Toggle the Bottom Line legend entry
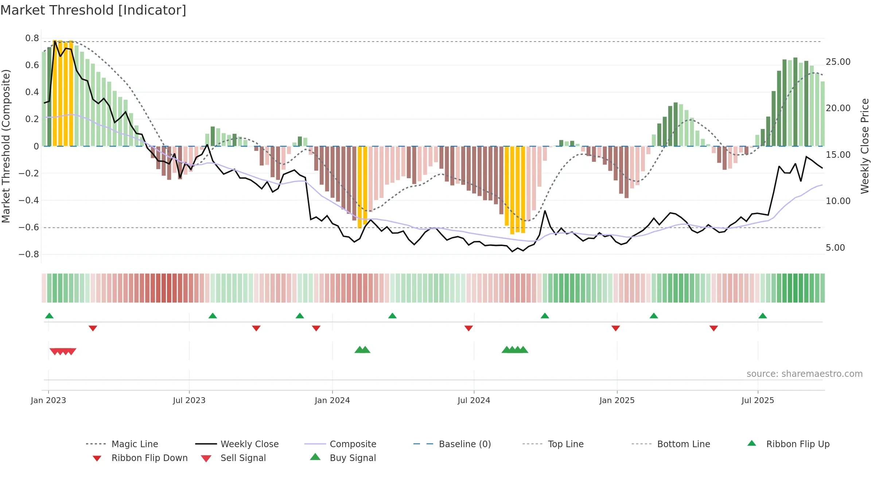This screenshot has height=492, width=875. [671, 444]
